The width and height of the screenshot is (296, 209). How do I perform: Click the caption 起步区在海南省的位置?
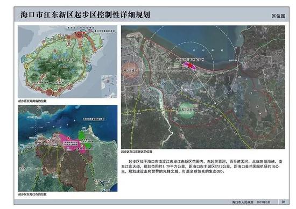[32, 101]
